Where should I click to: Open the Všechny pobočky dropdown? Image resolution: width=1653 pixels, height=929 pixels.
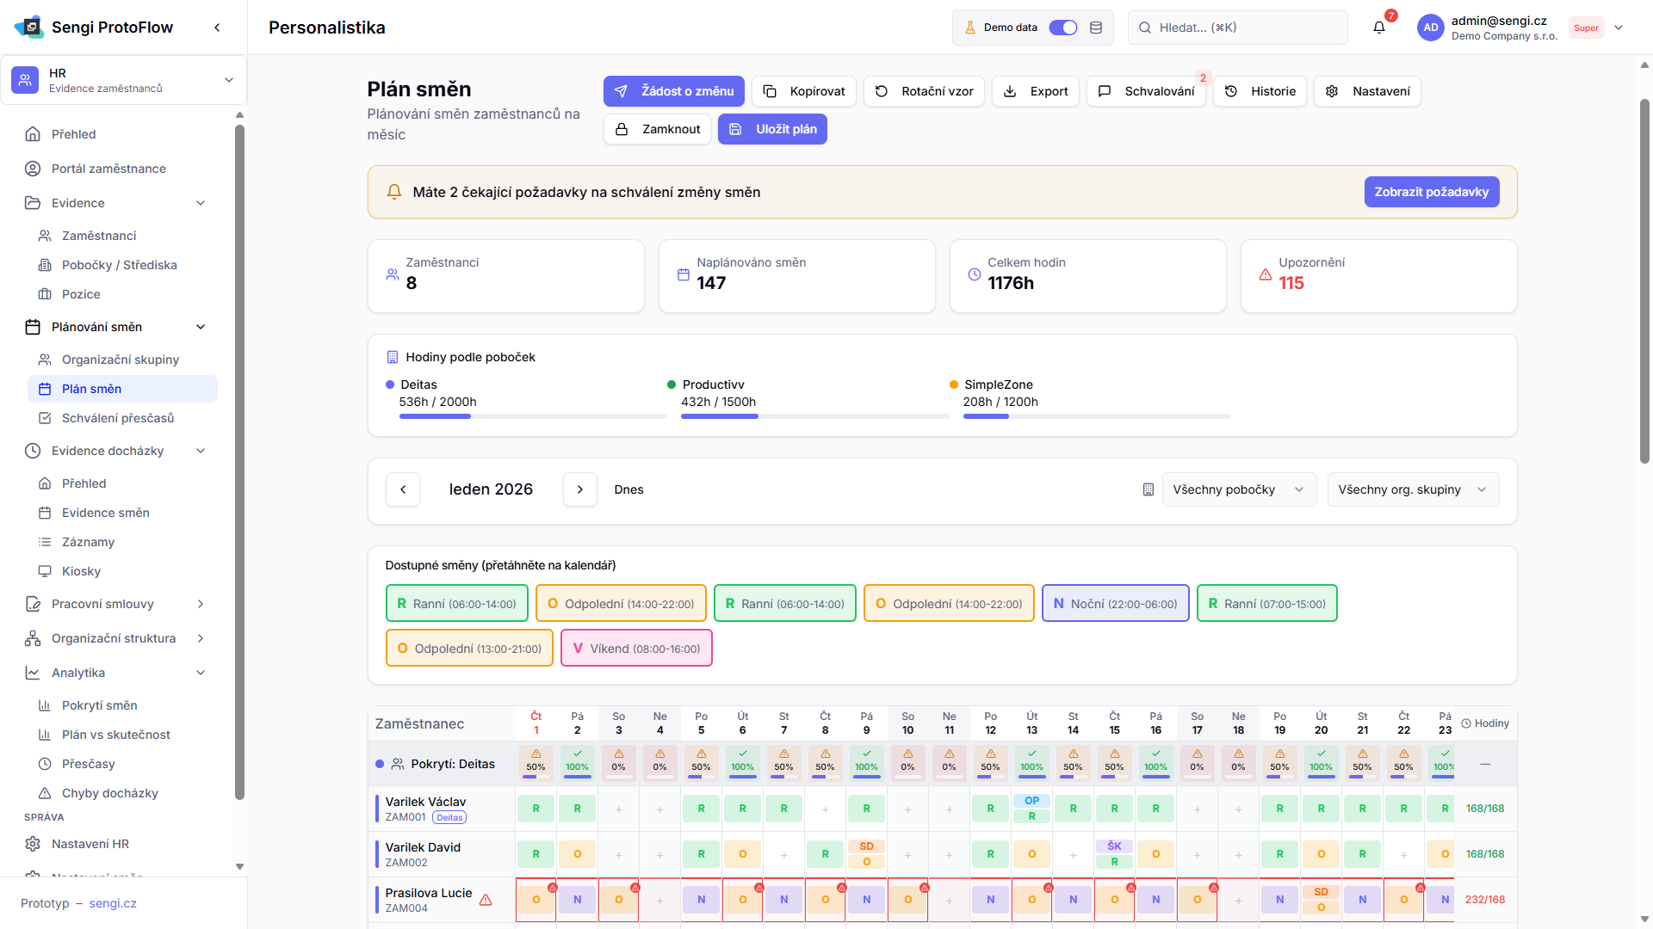(1238, 489)
